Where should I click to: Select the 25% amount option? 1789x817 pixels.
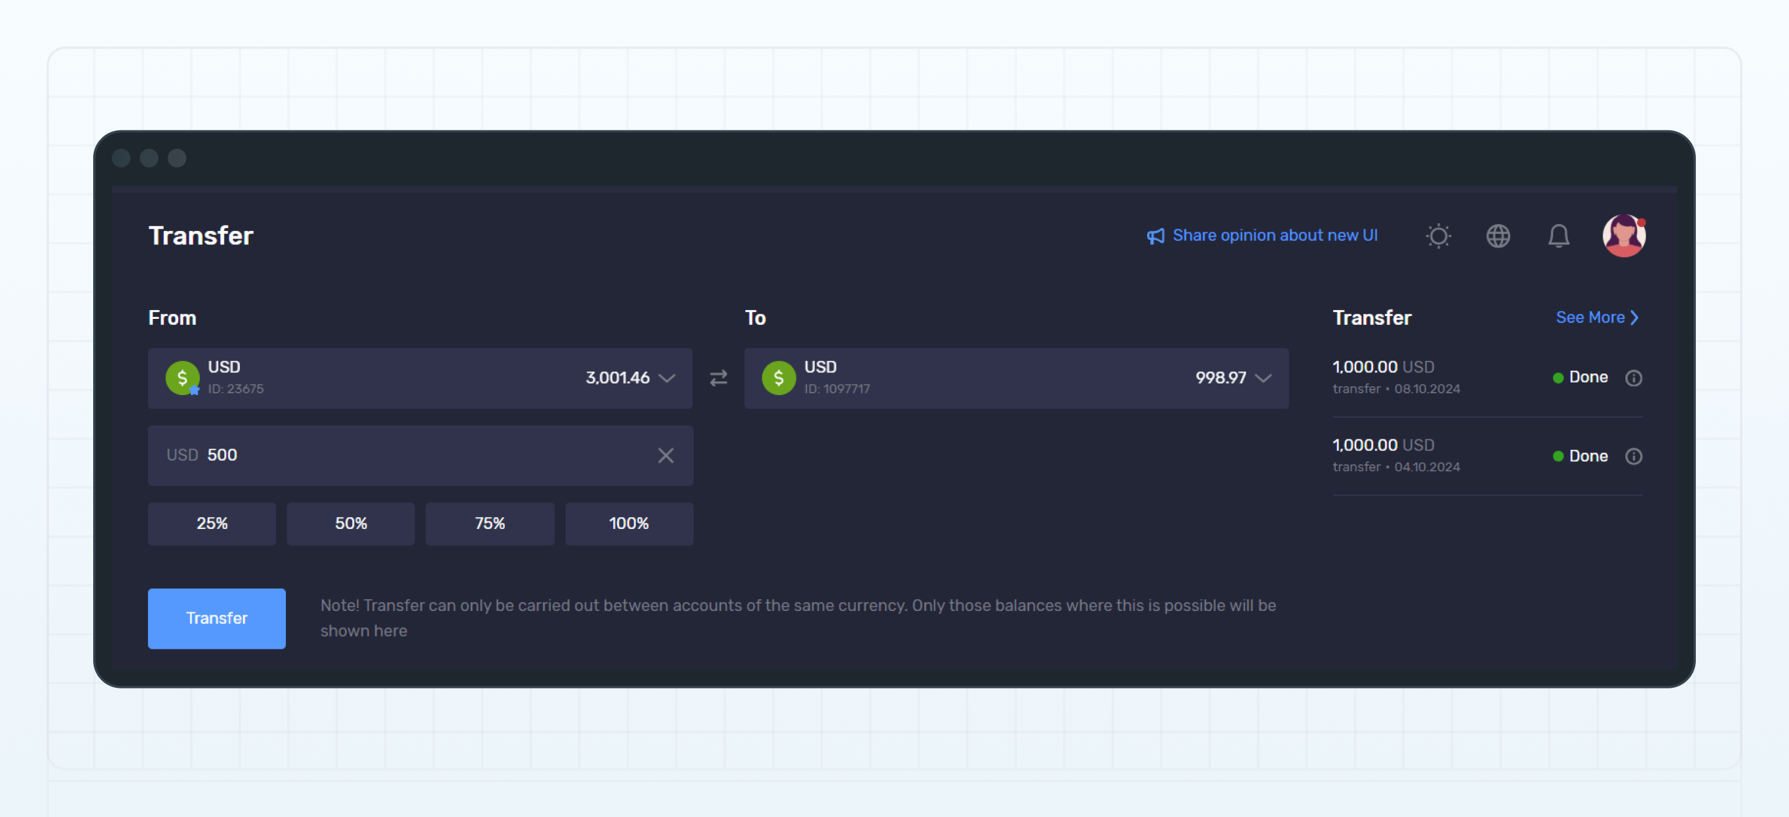212,523
